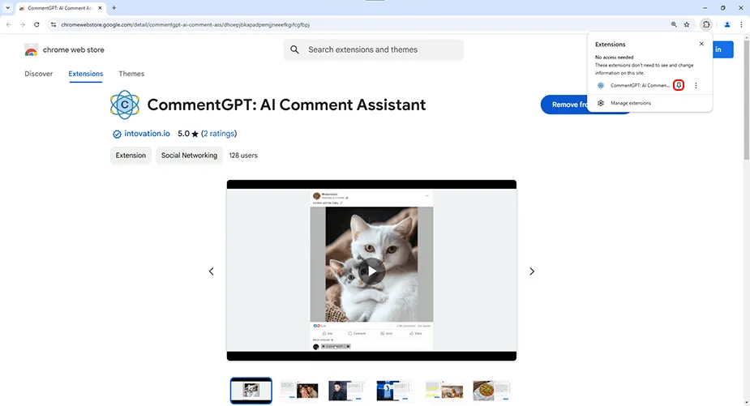Select the third screenshot thumbnail
This screenshot has height=406, width=750.
[x=347, y=391]
